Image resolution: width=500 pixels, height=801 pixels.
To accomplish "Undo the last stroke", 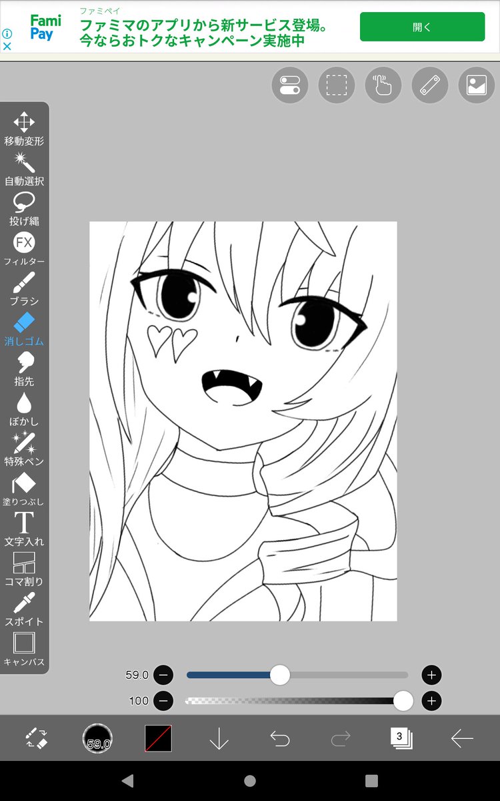I will (280, 738).
